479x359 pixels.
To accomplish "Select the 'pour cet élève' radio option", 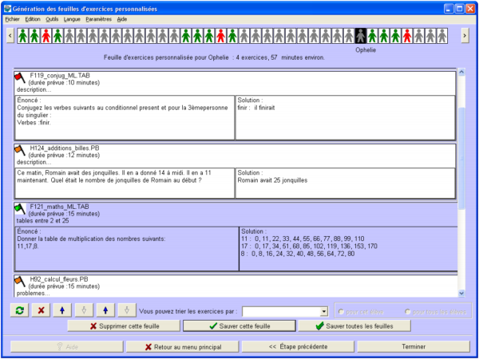I will point(342,311).
